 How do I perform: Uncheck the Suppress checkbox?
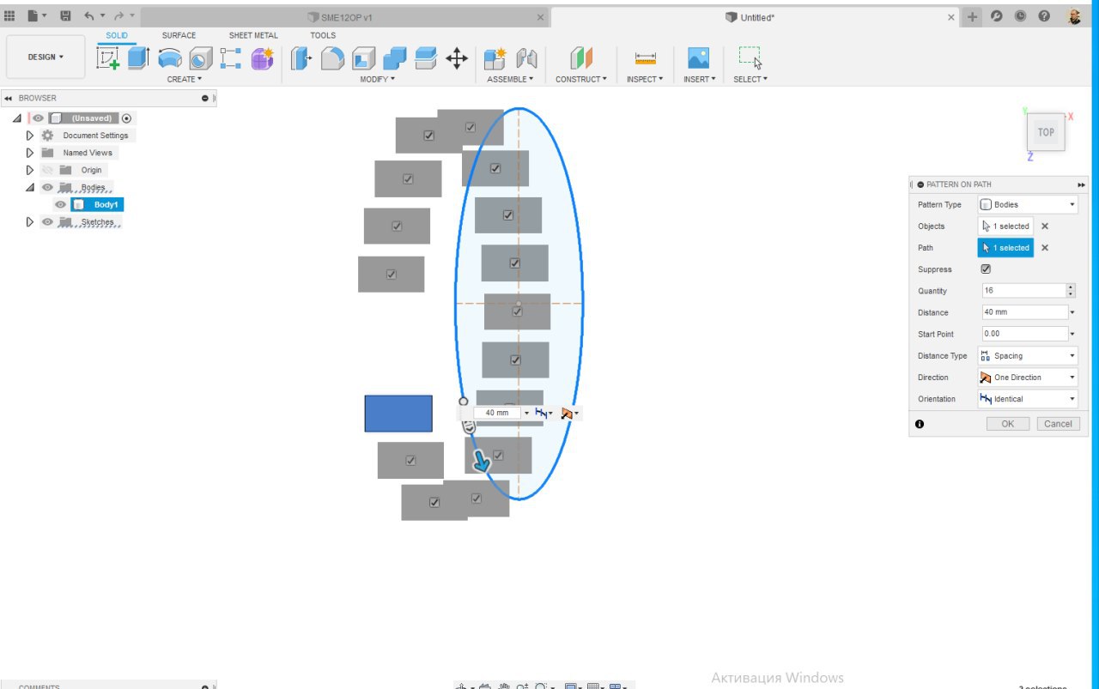point(986,269)
